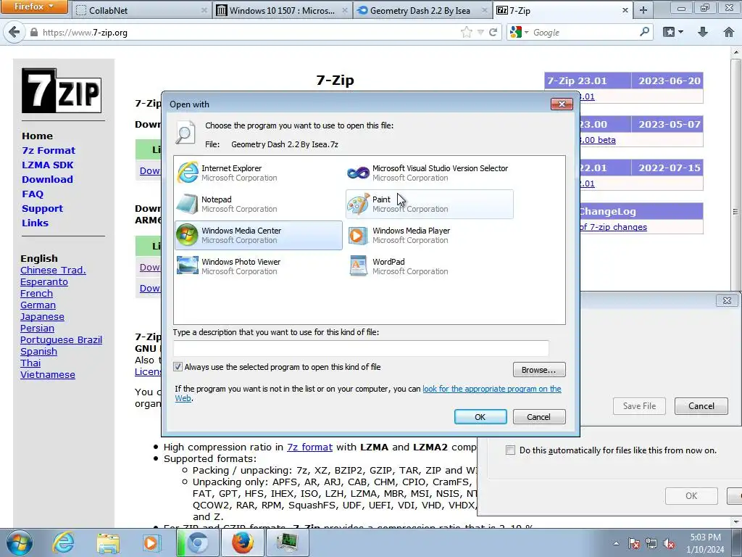
Task: Open Links sidebar item
Action: click(x=35, y=223)
